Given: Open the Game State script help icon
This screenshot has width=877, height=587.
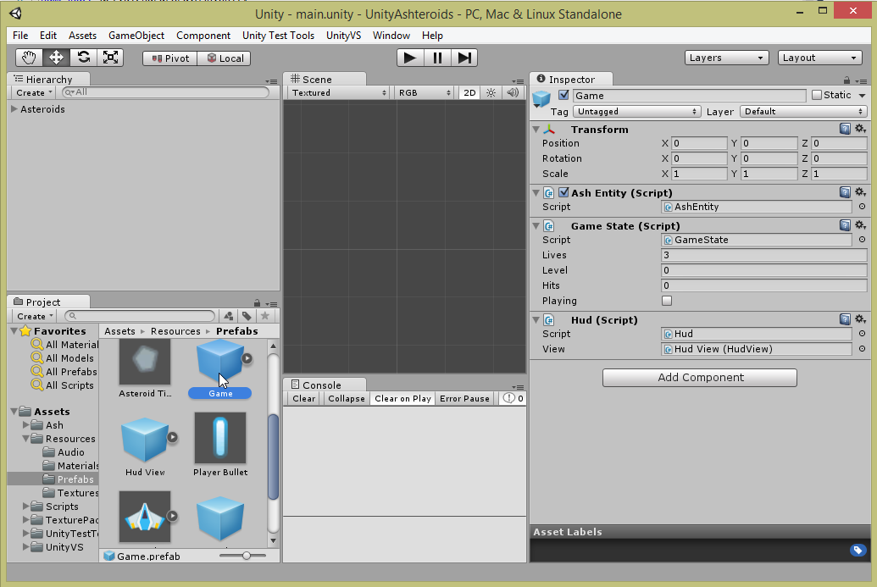Looking at the screenshot, I should (x=845, y=225).
